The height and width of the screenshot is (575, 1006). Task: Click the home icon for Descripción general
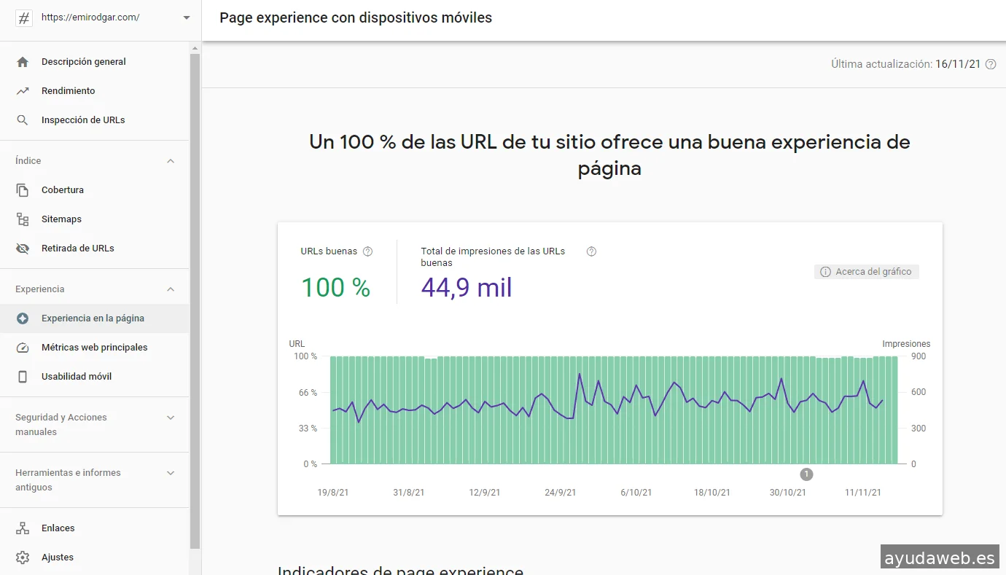click(x=23, y=62)
